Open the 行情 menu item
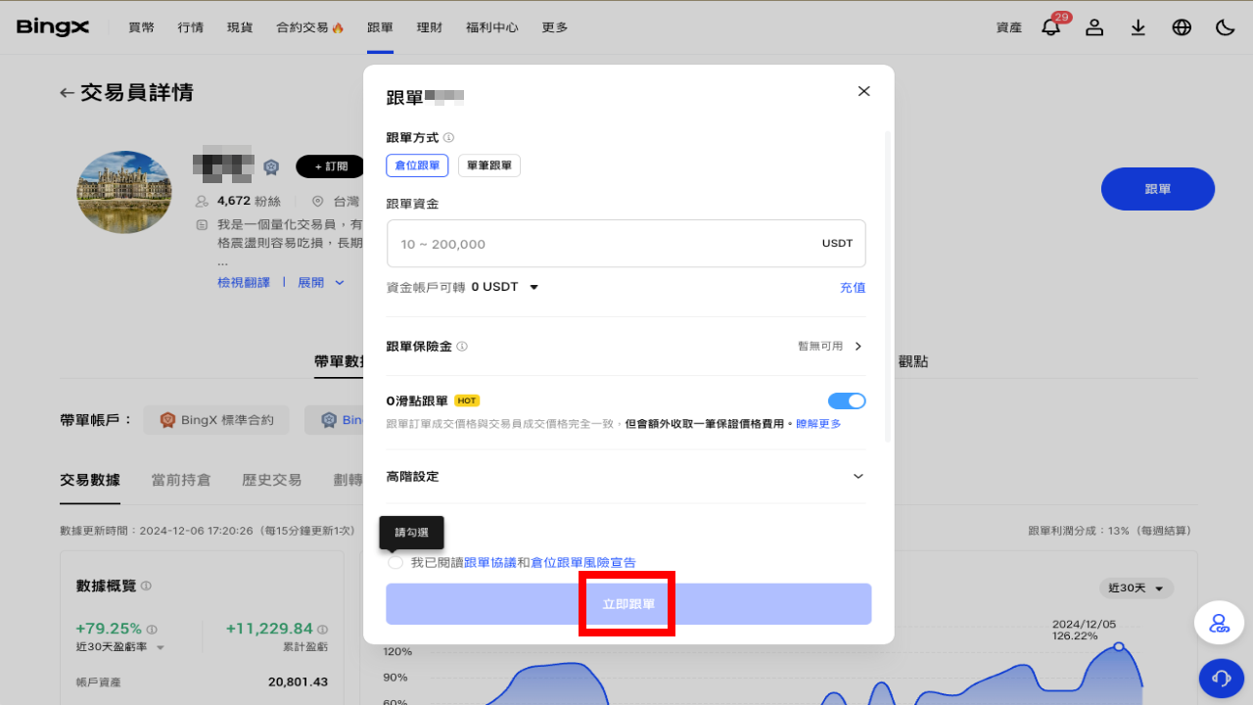The width and height of the screenshot is (1253, 705). point(190,27)
